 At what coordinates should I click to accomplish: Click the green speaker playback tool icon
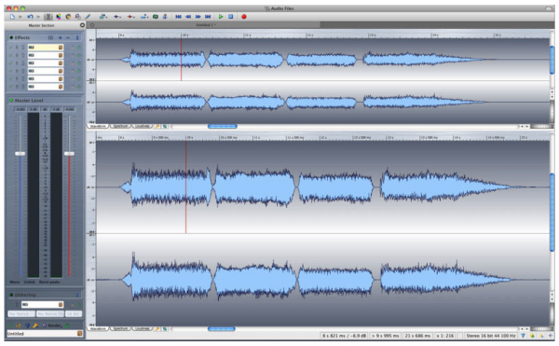[x=156, y=17]
